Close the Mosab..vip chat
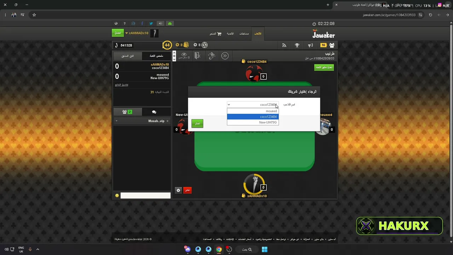453x255 pixels. pos(167,121)
